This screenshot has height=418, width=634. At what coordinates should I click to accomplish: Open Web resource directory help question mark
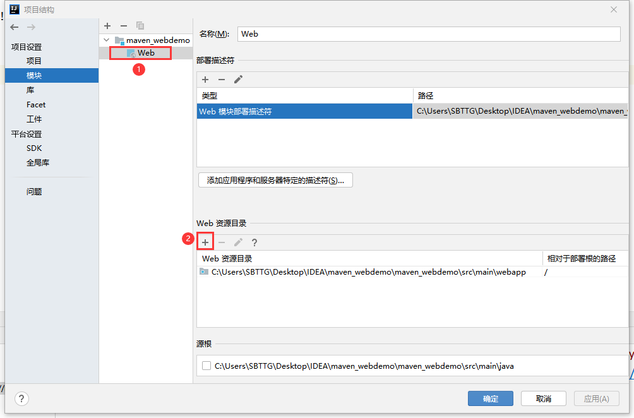coord(254,242)
